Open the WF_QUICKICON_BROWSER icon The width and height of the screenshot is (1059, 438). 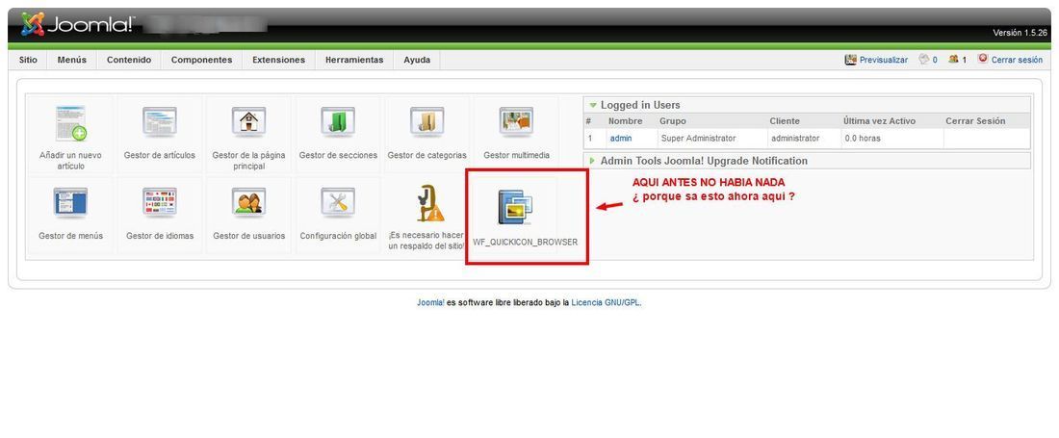(515, 207)
